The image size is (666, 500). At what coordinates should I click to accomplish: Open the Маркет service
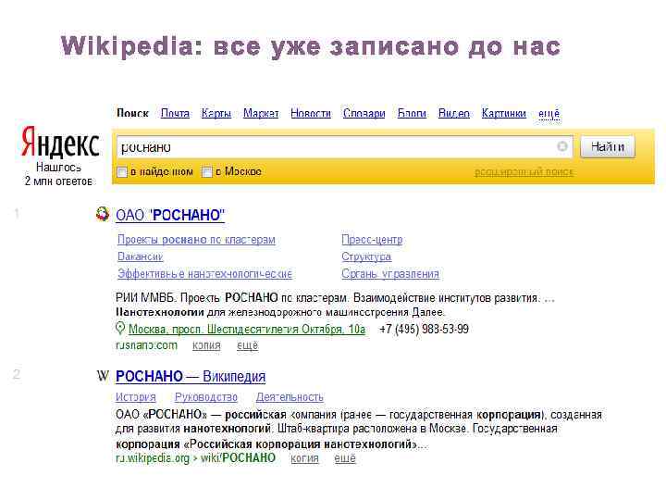tap(261, 114)
